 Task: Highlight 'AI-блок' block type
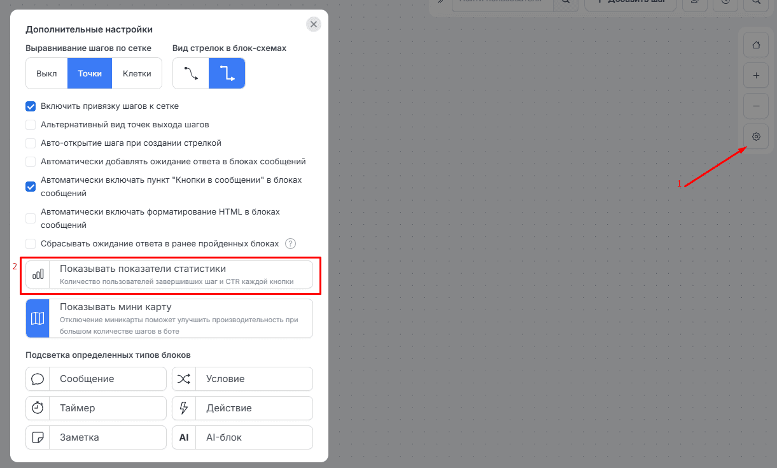tap(242, 437)
